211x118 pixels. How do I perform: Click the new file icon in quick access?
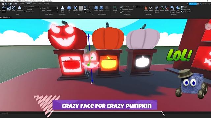3,4
